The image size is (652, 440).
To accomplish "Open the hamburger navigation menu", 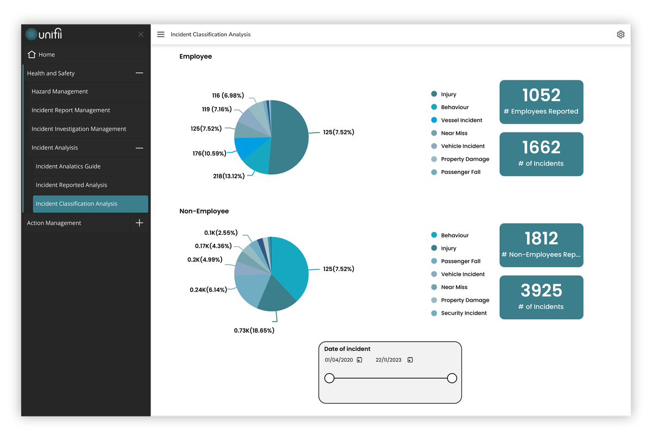I will point(161,34).
